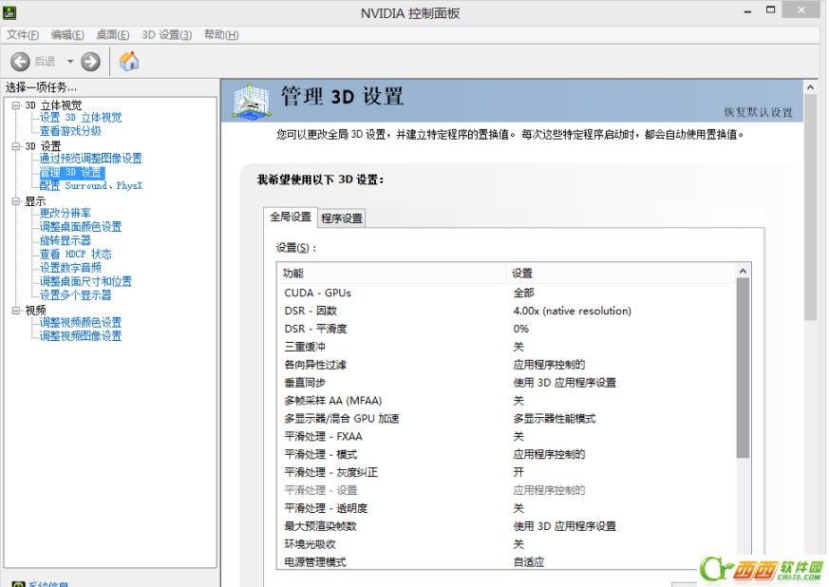
Task: Close the NVIDIA 控制面板 window
Action: pyautogui.click(x=801, y=10)
